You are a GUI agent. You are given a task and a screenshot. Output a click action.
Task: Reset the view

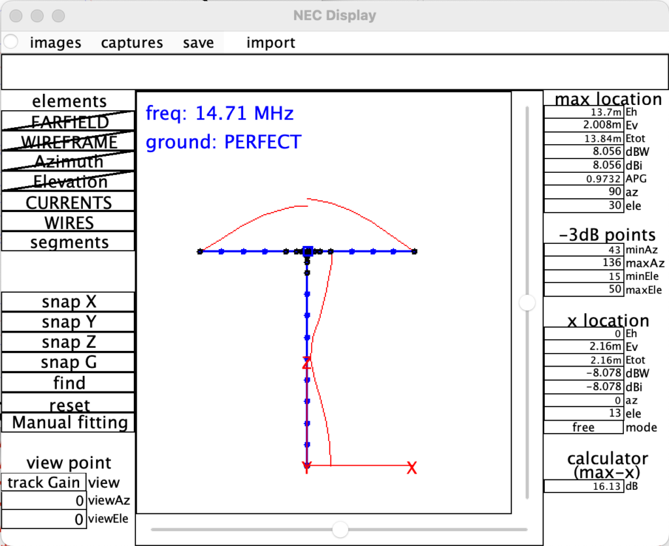(68, 402)
